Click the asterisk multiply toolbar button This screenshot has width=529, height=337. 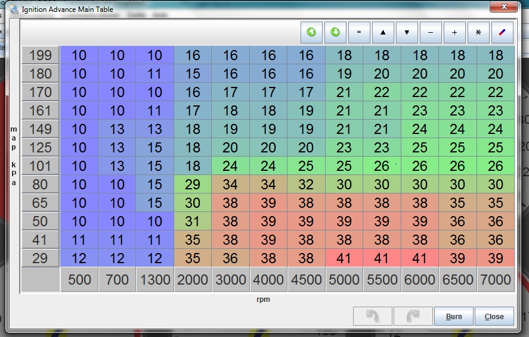coord(478,32)
